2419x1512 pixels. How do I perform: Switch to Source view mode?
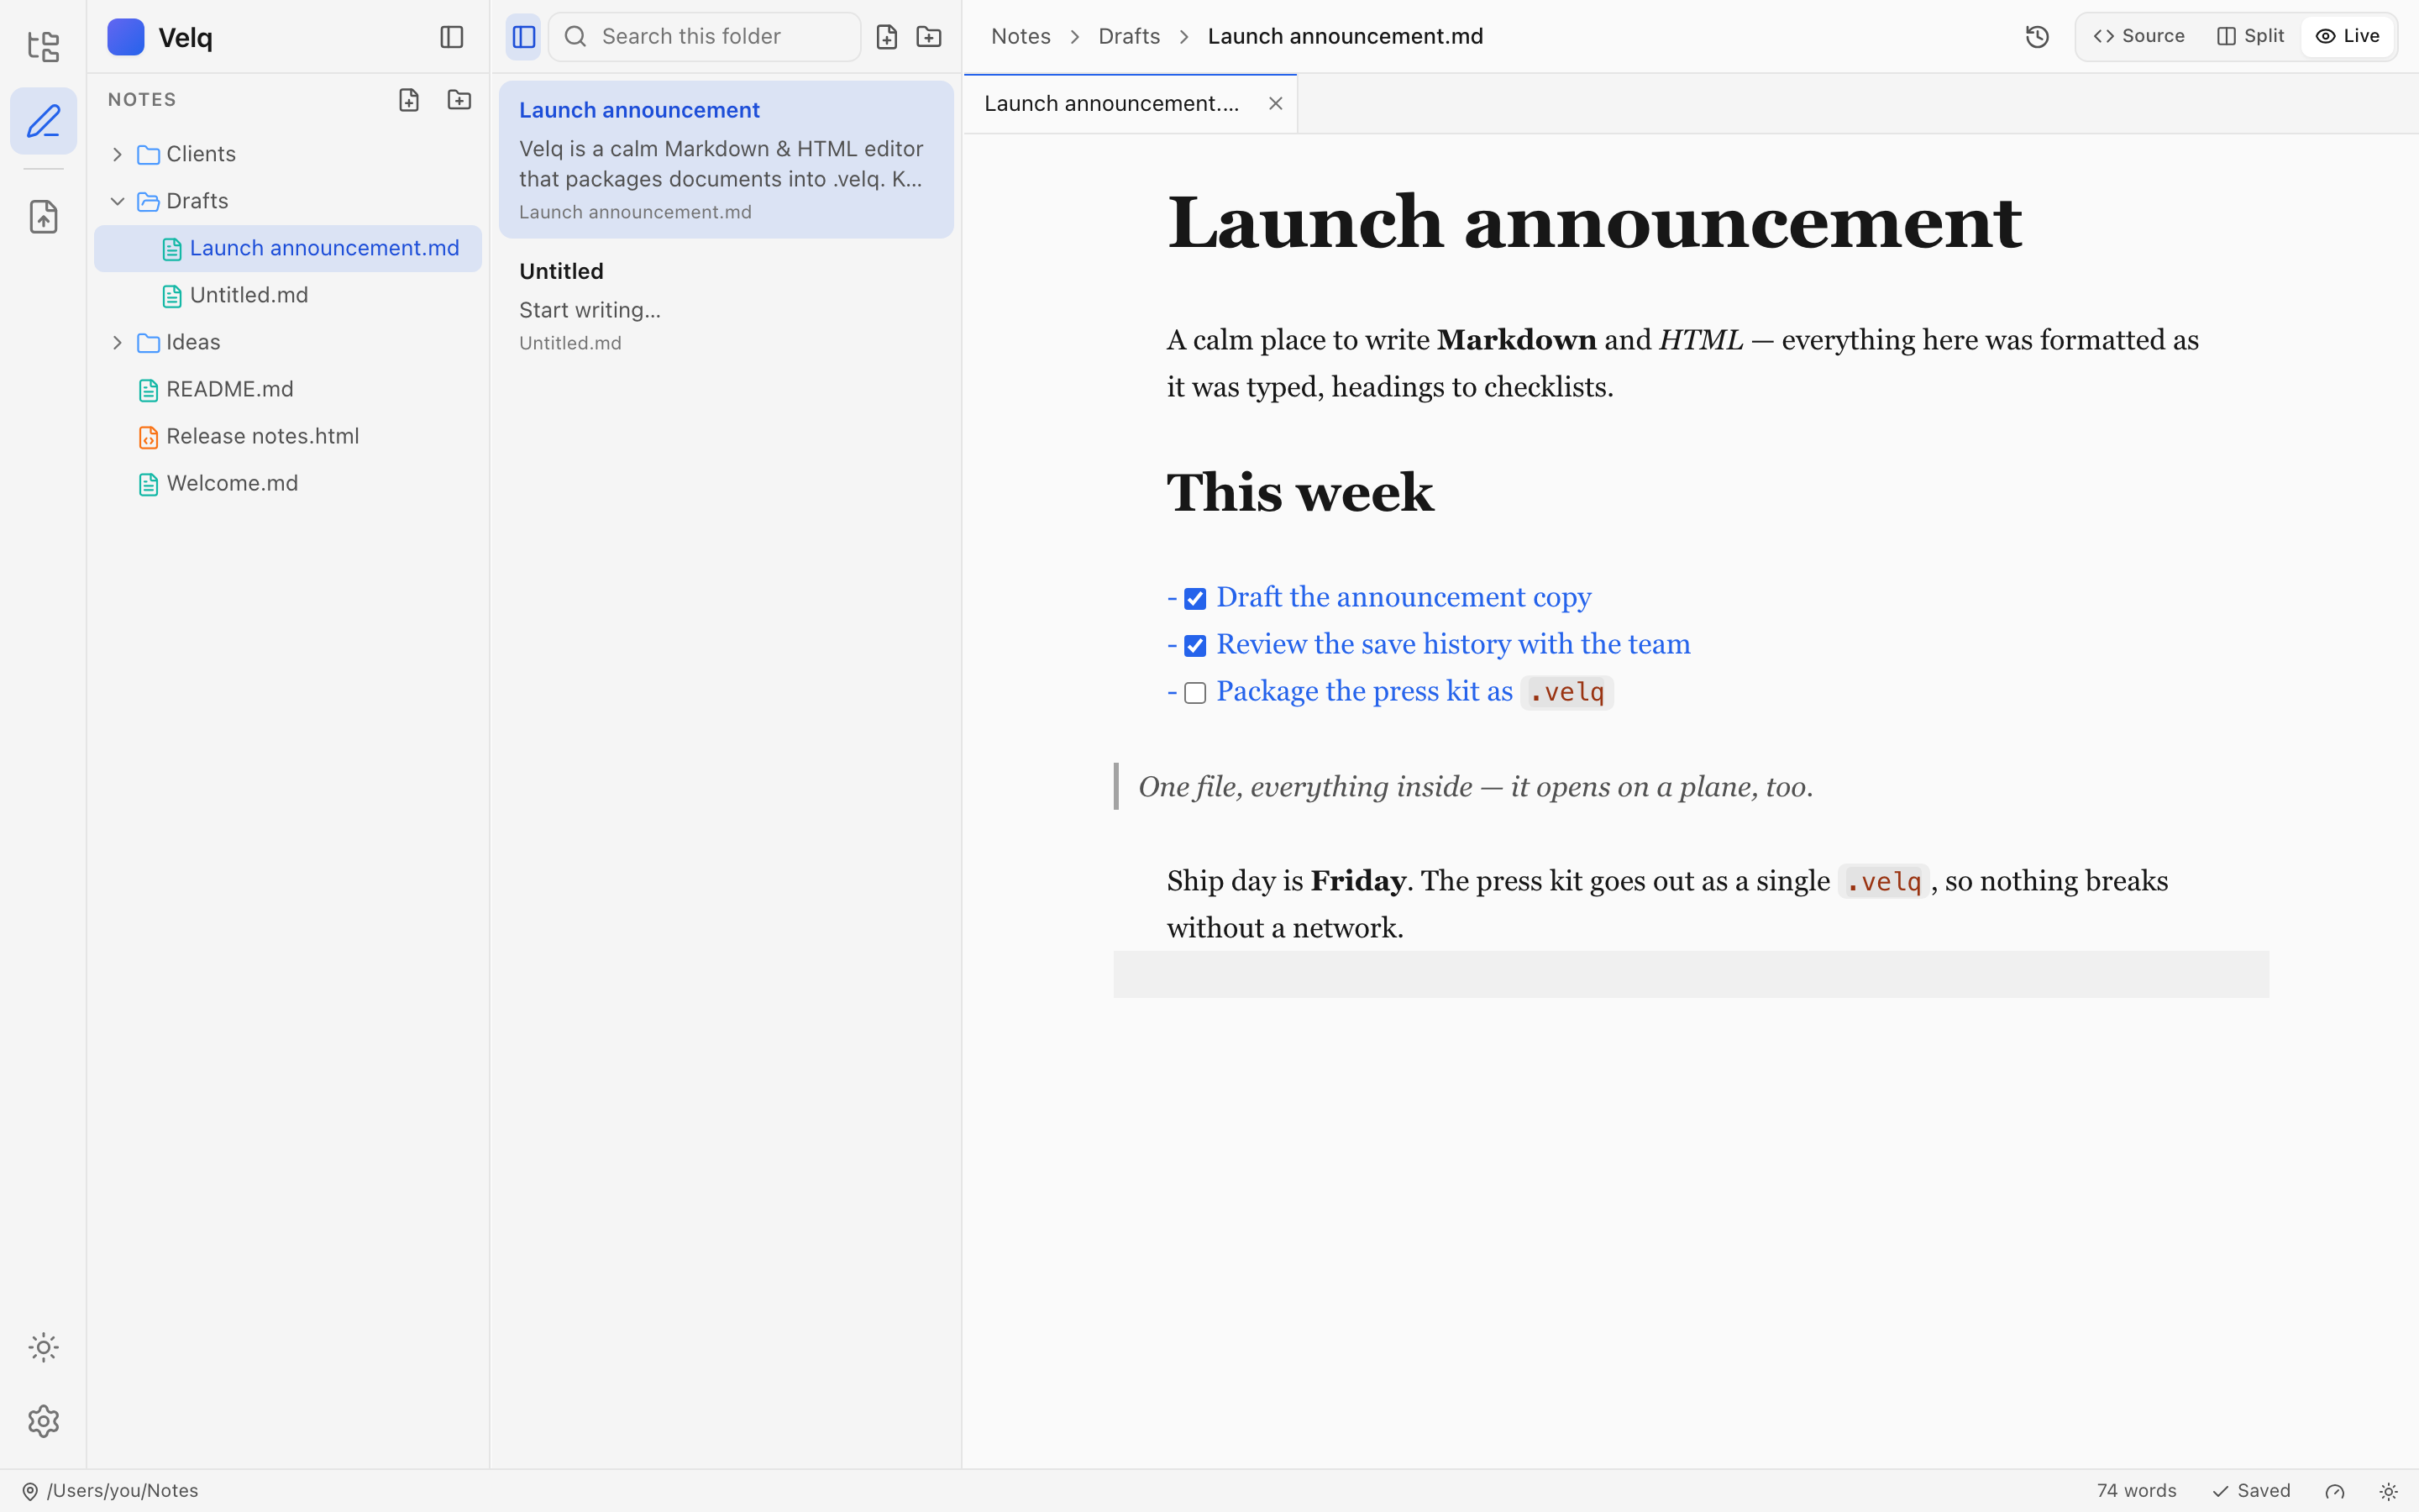click(2139, 36)
